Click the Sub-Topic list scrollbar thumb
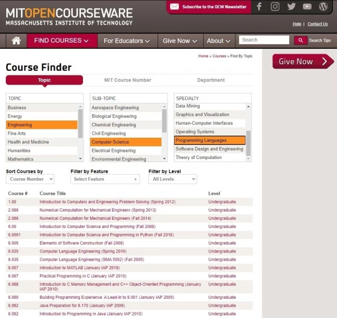This screenshot has width=337, height=318. click(164, 121)
